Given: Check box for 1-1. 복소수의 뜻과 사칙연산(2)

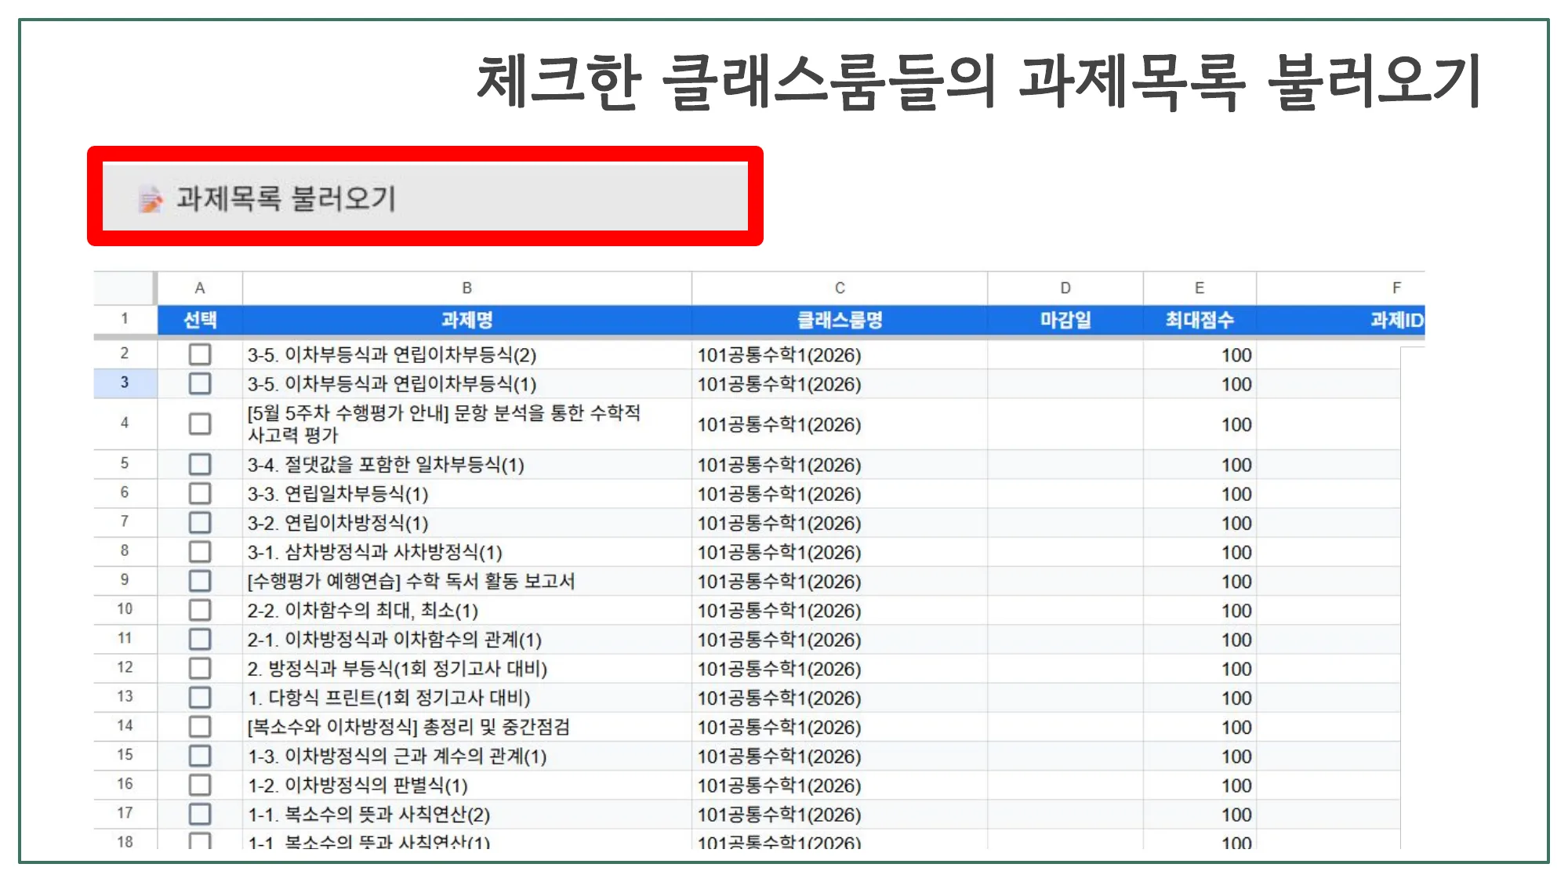Looking at the screenshot, I should click(x=200, y=814).
